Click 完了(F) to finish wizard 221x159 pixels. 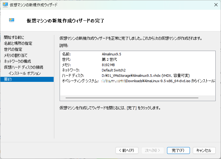click(x=178, y=150)
